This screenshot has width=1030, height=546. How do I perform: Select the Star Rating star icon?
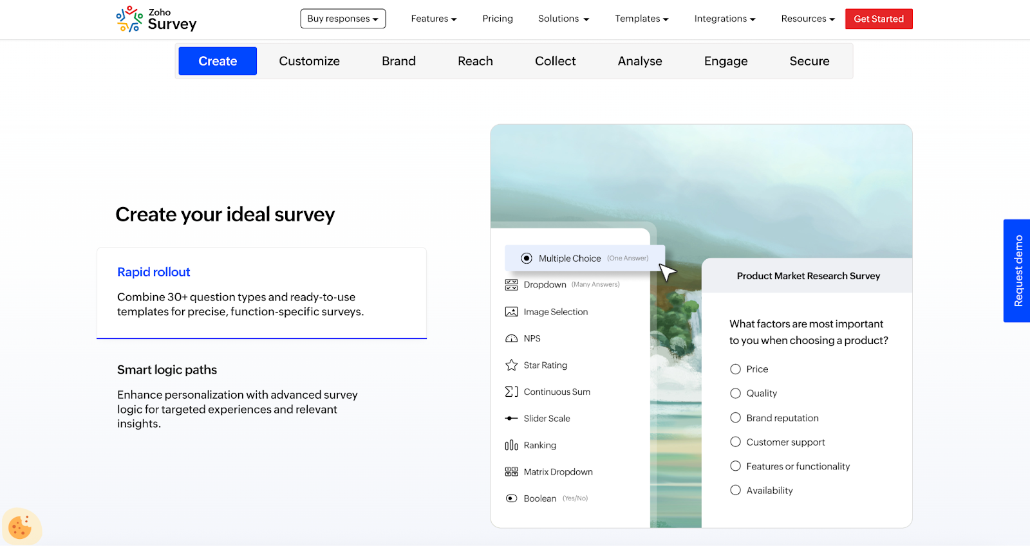click(x=511, y=365)
